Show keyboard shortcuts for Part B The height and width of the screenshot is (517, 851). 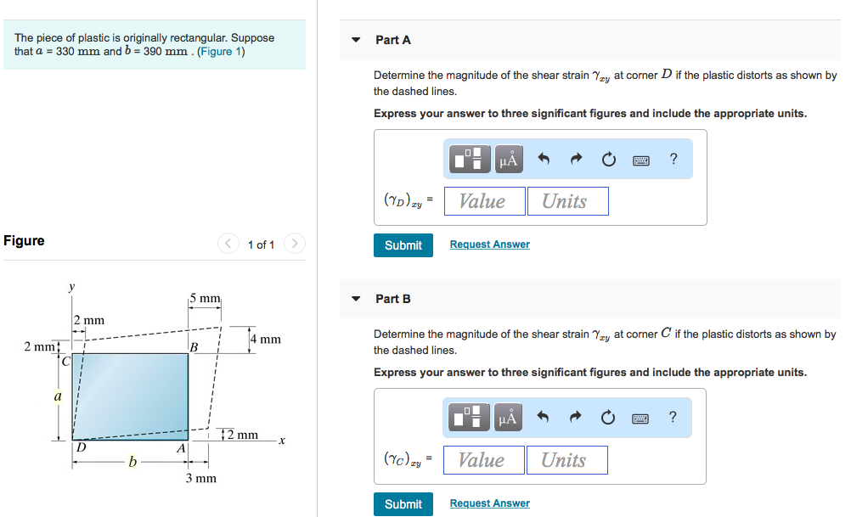tap(640, 419)
